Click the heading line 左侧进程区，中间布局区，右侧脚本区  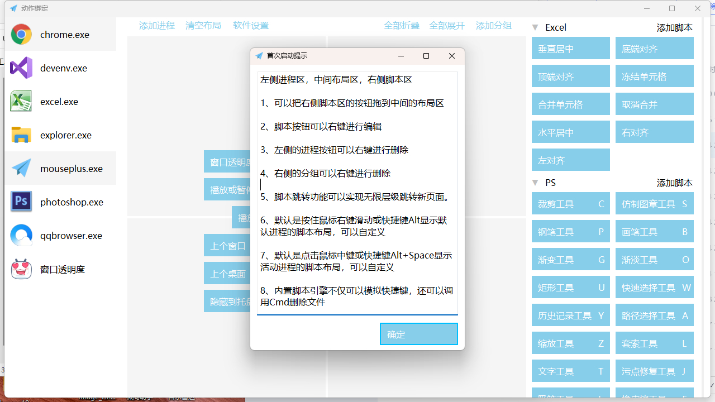(336, 80)
